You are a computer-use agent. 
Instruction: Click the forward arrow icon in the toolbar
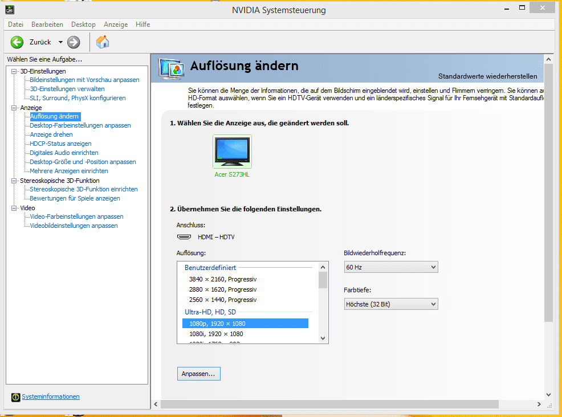point(74,42)
